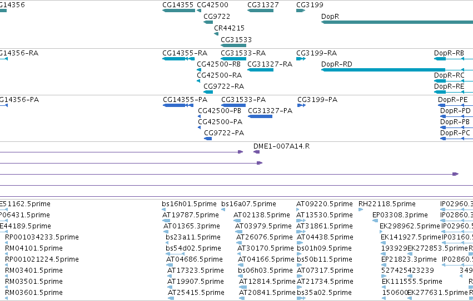Select transcript DopR-RE

click(x=454, y=92)
